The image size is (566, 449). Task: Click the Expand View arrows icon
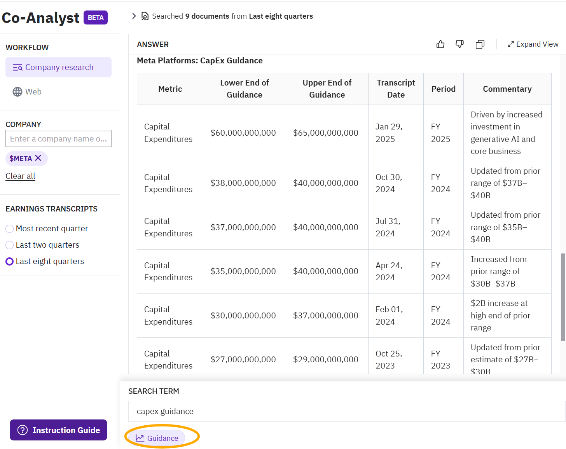[x=511, y=44]
